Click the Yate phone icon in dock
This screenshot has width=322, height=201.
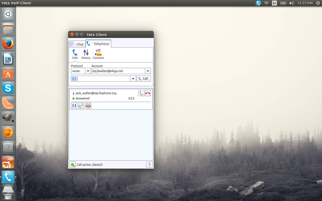coord(8,177)
